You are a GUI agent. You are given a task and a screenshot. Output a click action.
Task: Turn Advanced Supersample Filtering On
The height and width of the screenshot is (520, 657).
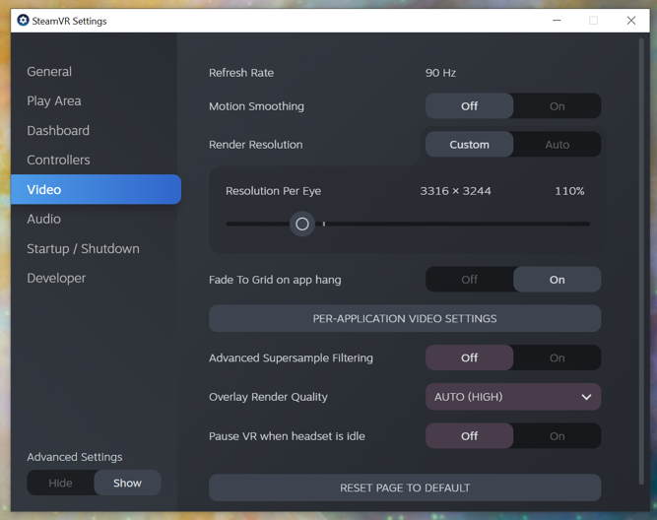coord(557,357)
